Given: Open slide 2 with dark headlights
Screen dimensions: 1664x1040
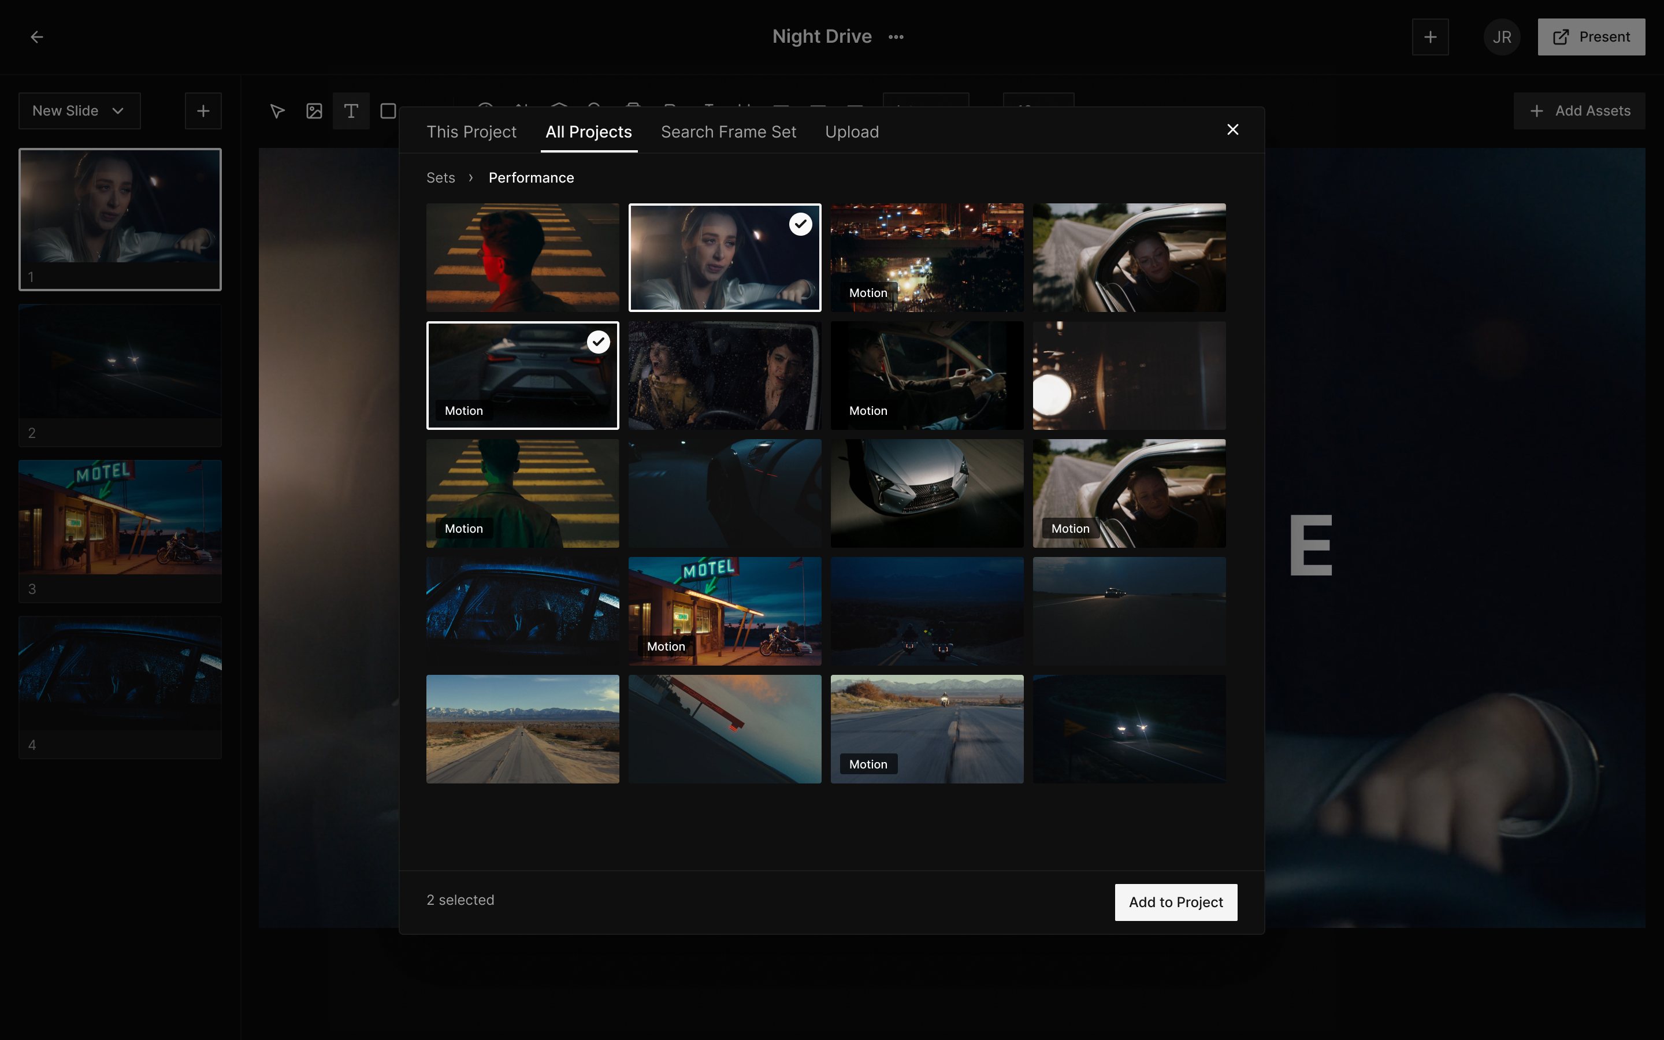Looking at the screenshot, I should [120, 376].
